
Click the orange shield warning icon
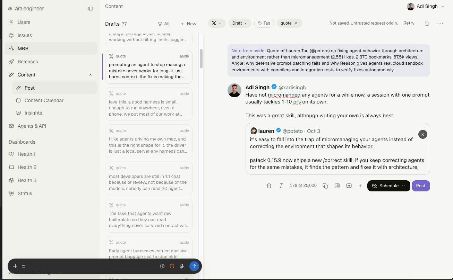coord(172,266)
